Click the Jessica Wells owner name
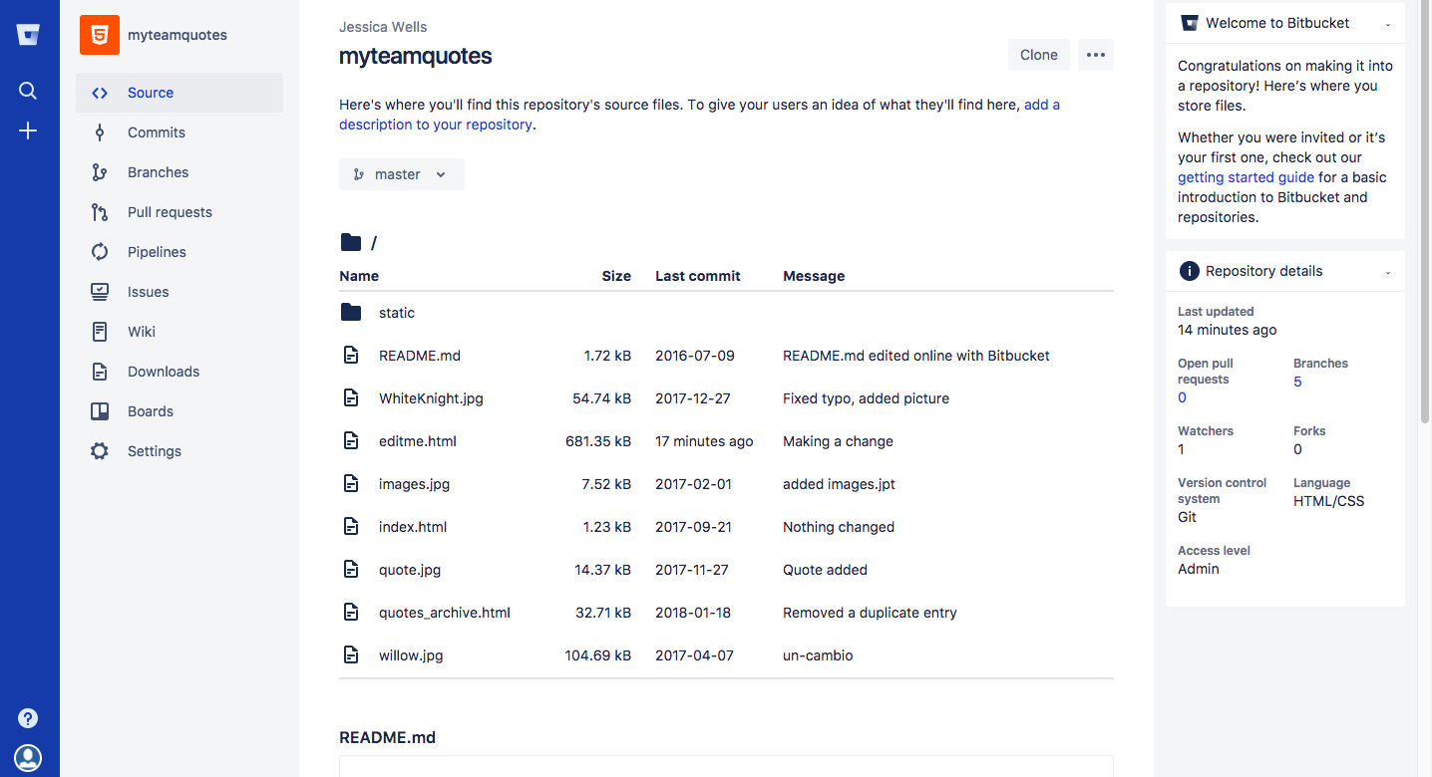Screen dimensions: 1432x777 click(383, 27)
